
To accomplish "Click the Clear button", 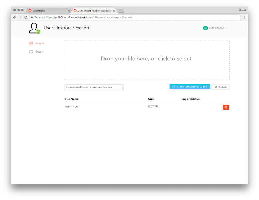I will (x=220, y=87).
